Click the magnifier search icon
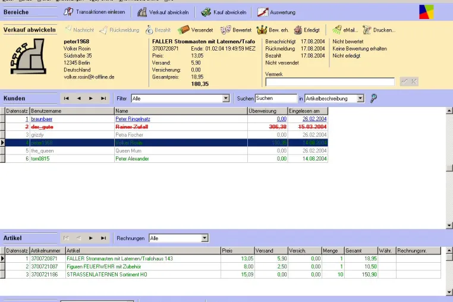Screen dimensions: 453x302 pyautogui.click(x=373, y=98)
